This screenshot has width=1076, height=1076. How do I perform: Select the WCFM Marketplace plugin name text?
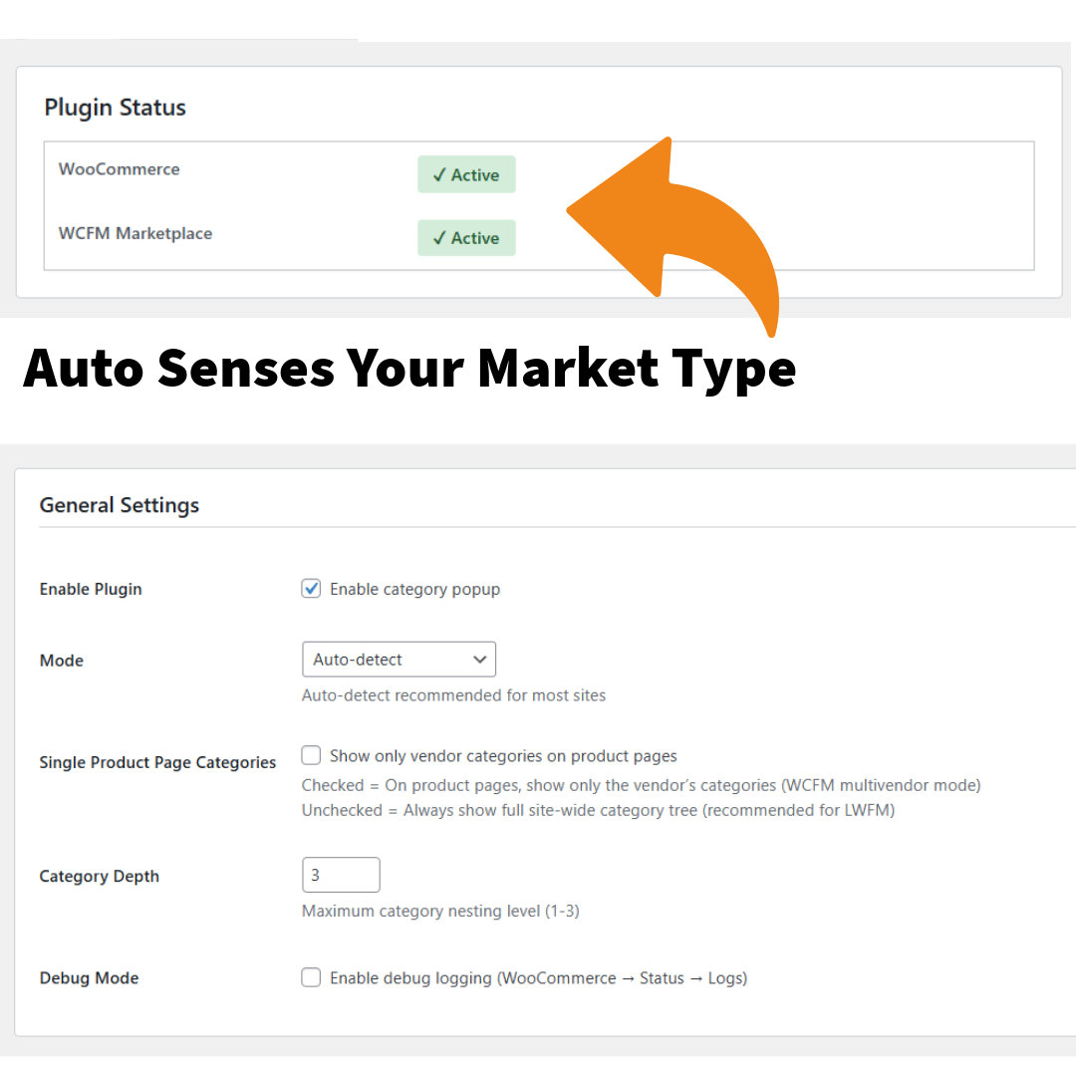[135, 234]
